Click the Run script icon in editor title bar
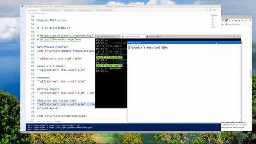This screenshot has width=256, height=144. click(207, 10)
